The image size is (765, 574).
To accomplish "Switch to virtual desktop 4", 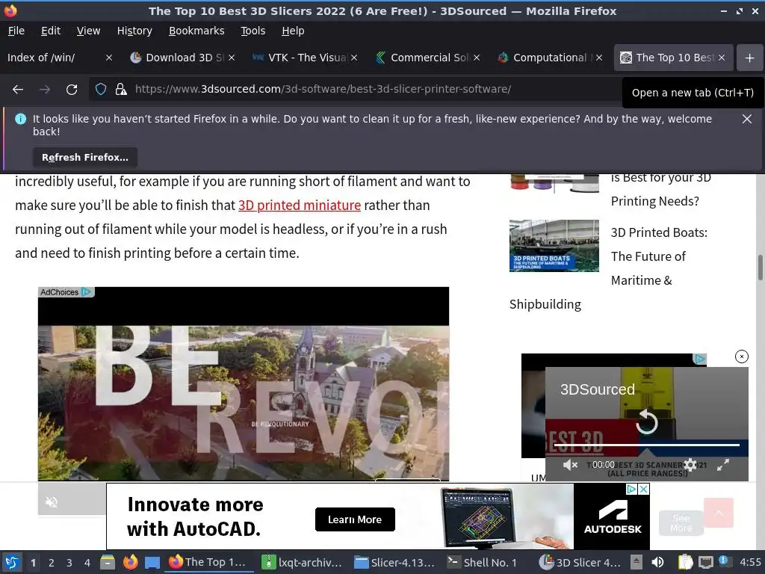I will tap(87, 563).
